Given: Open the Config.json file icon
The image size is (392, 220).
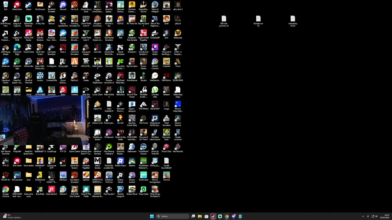Looking at the screenshot, I should coord(51,63).
